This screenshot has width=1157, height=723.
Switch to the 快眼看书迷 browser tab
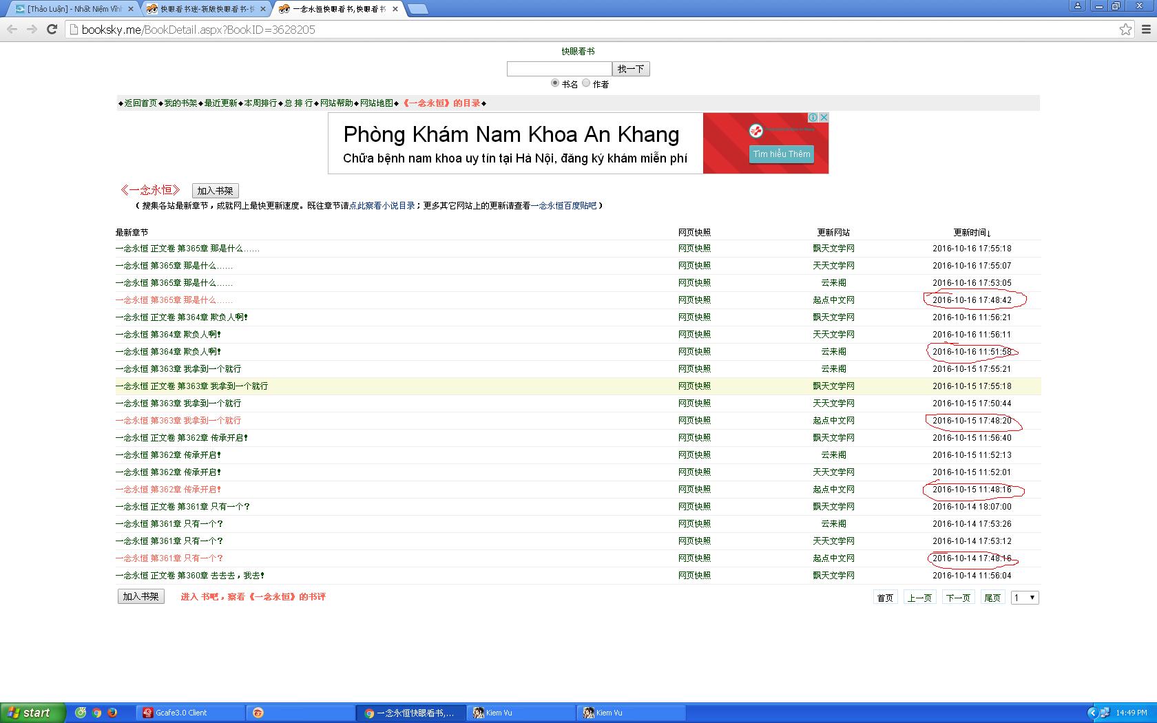point(207,9)
